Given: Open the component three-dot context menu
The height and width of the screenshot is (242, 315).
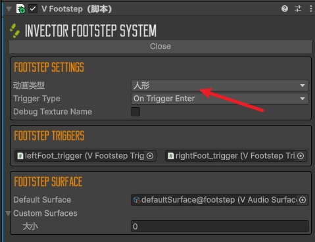Looking at the screenshot, I should [x=311, y=9].
